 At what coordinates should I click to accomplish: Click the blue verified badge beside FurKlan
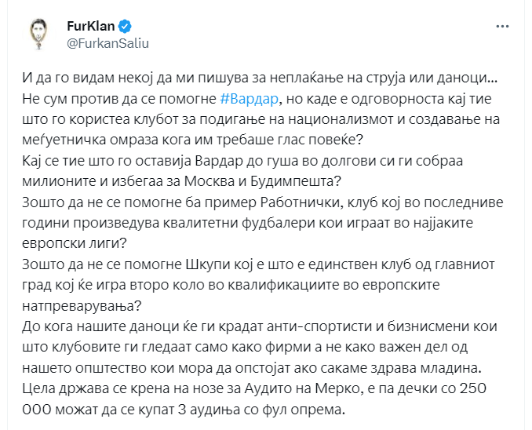tap(126, 27)
